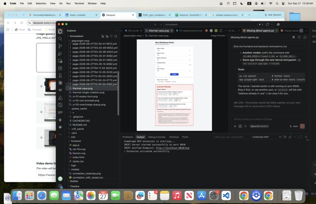Viewport: 316px width, 204px height.
Task: Select the Opus 5.5 Medium model picker
Action: [x=259, y=126]
